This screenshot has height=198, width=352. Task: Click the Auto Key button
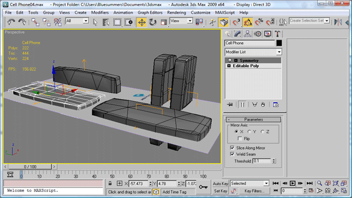click(x=221, y=184)
